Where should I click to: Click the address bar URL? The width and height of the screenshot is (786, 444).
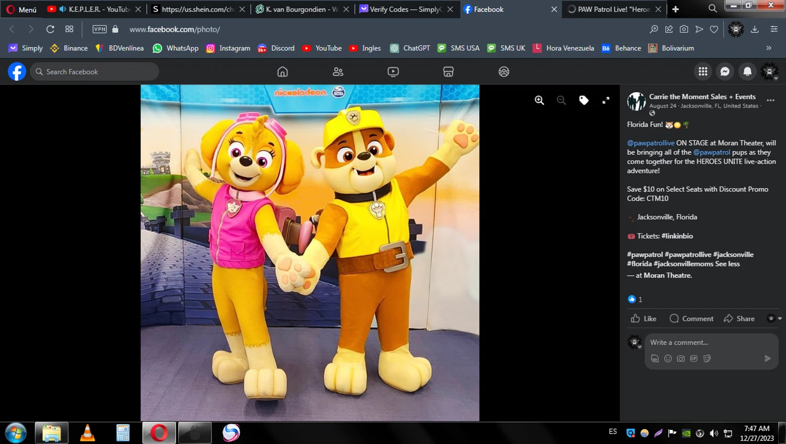(x=174, y=29)
